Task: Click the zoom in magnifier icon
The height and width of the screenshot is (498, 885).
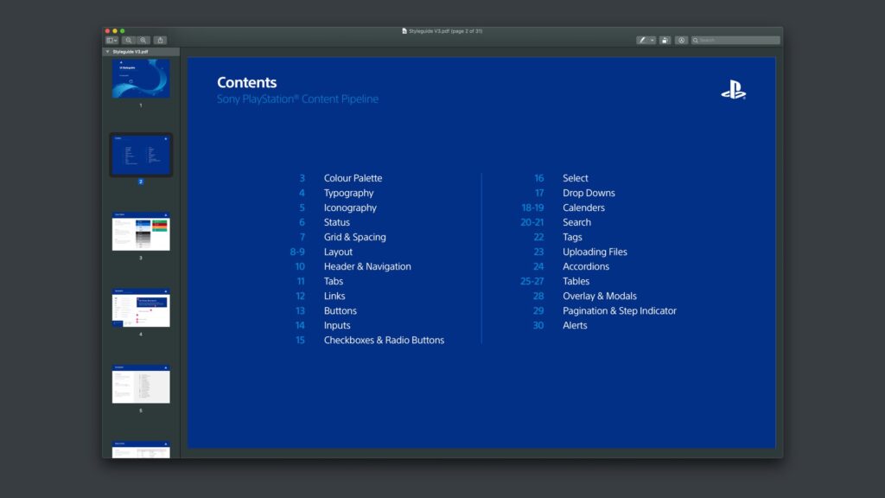Action: tap(143, 40)
